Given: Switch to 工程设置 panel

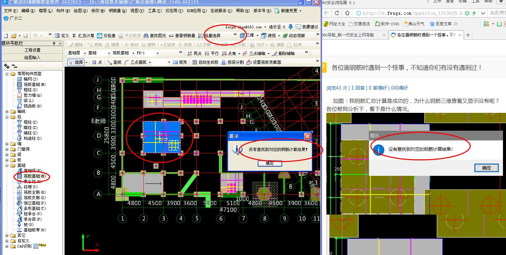Looking at the screenshot, I should 32,50.
